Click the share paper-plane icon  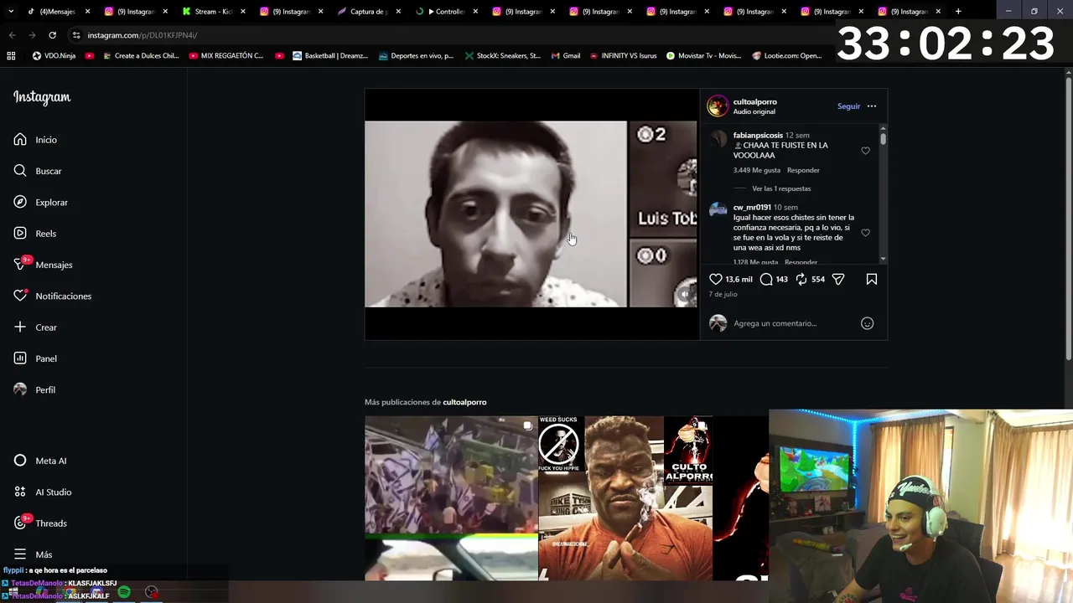(x=838, y=279)
